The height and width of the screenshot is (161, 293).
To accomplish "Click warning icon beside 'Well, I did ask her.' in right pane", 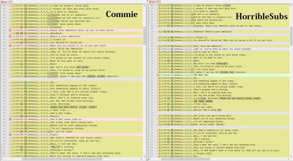I will click(158, 136).
